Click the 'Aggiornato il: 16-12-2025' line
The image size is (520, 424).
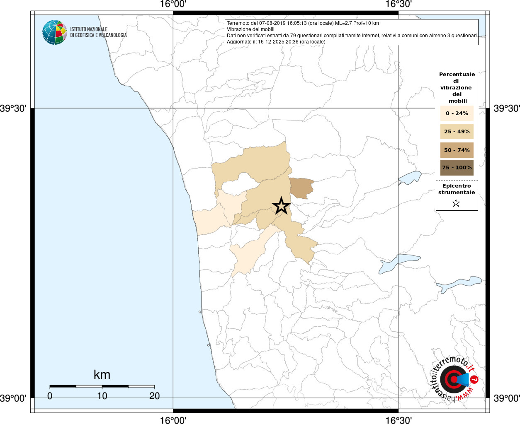(x=276, y=42)
